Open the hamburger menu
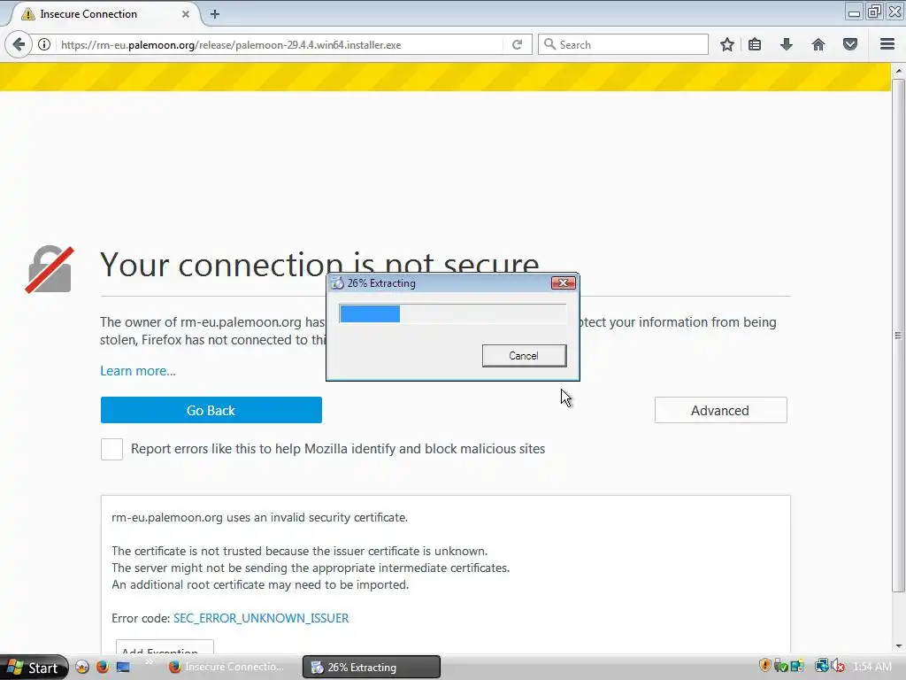 (887, 44)
